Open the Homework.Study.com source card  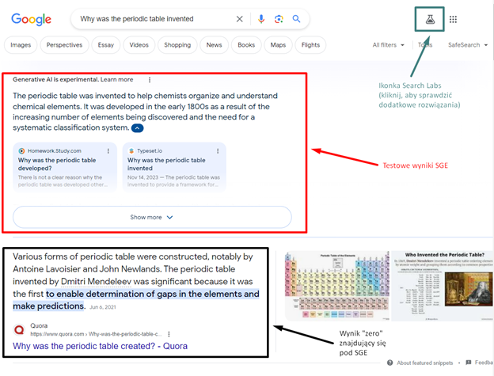[x=65, y=166]
